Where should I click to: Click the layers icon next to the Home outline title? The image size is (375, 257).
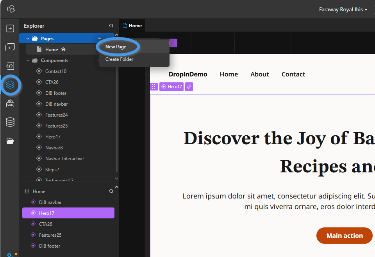coord(27,191)
